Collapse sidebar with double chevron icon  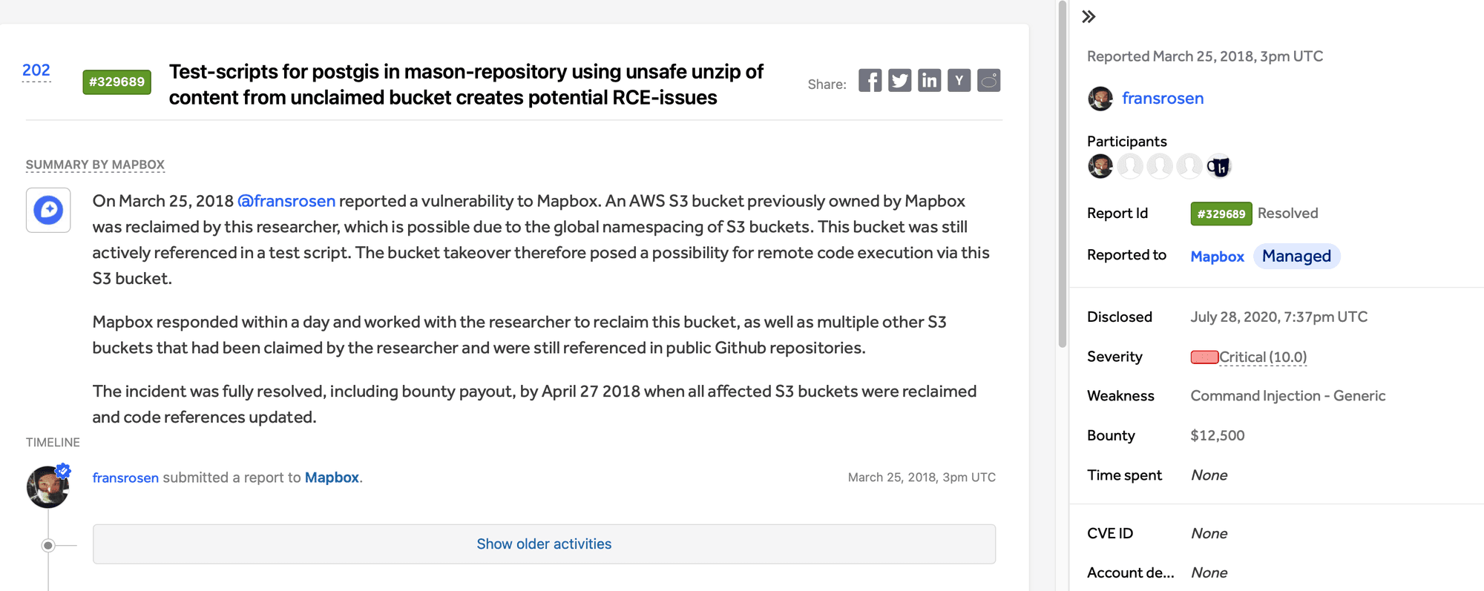point(1089,17)
